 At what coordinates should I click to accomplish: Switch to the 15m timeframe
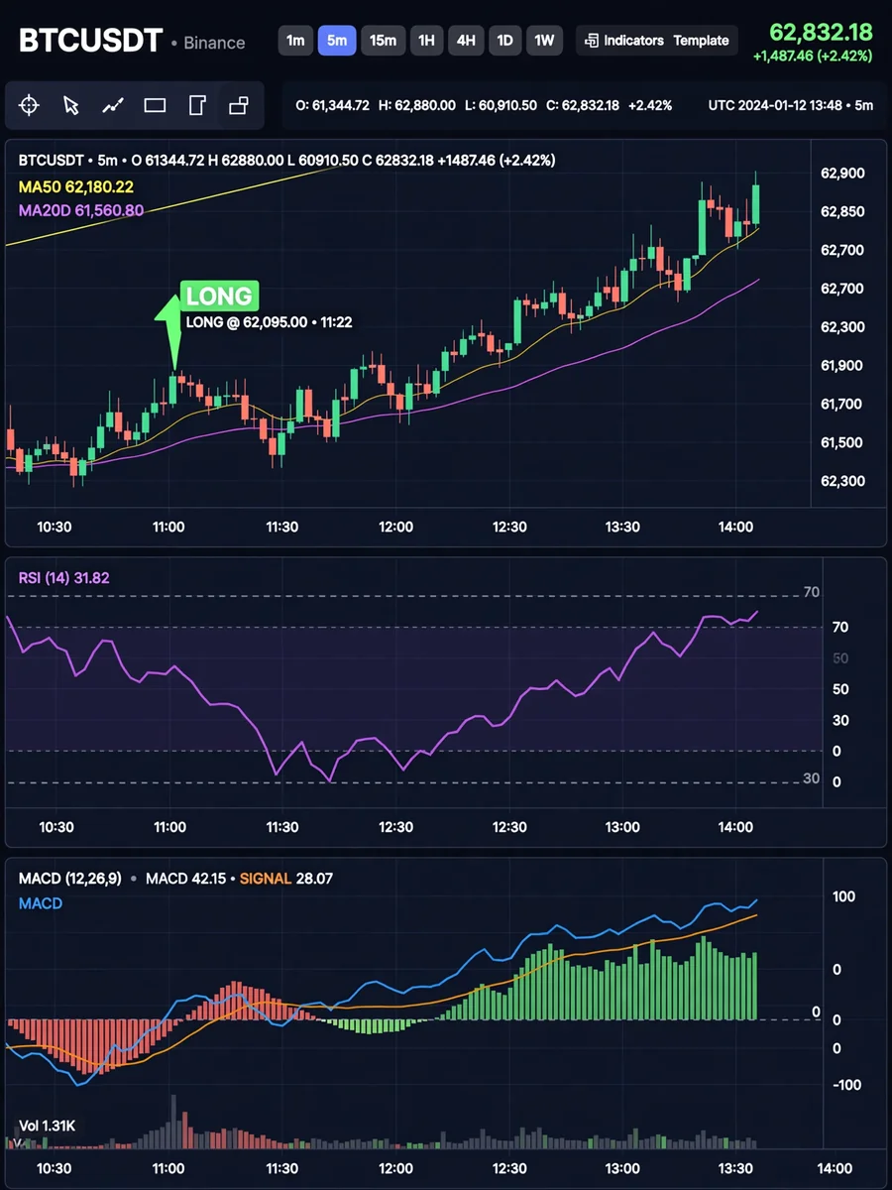pos(383,41)
